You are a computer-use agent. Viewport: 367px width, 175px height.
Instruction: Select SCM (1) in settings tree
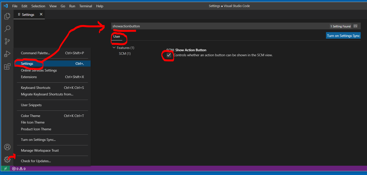point(125,53)
